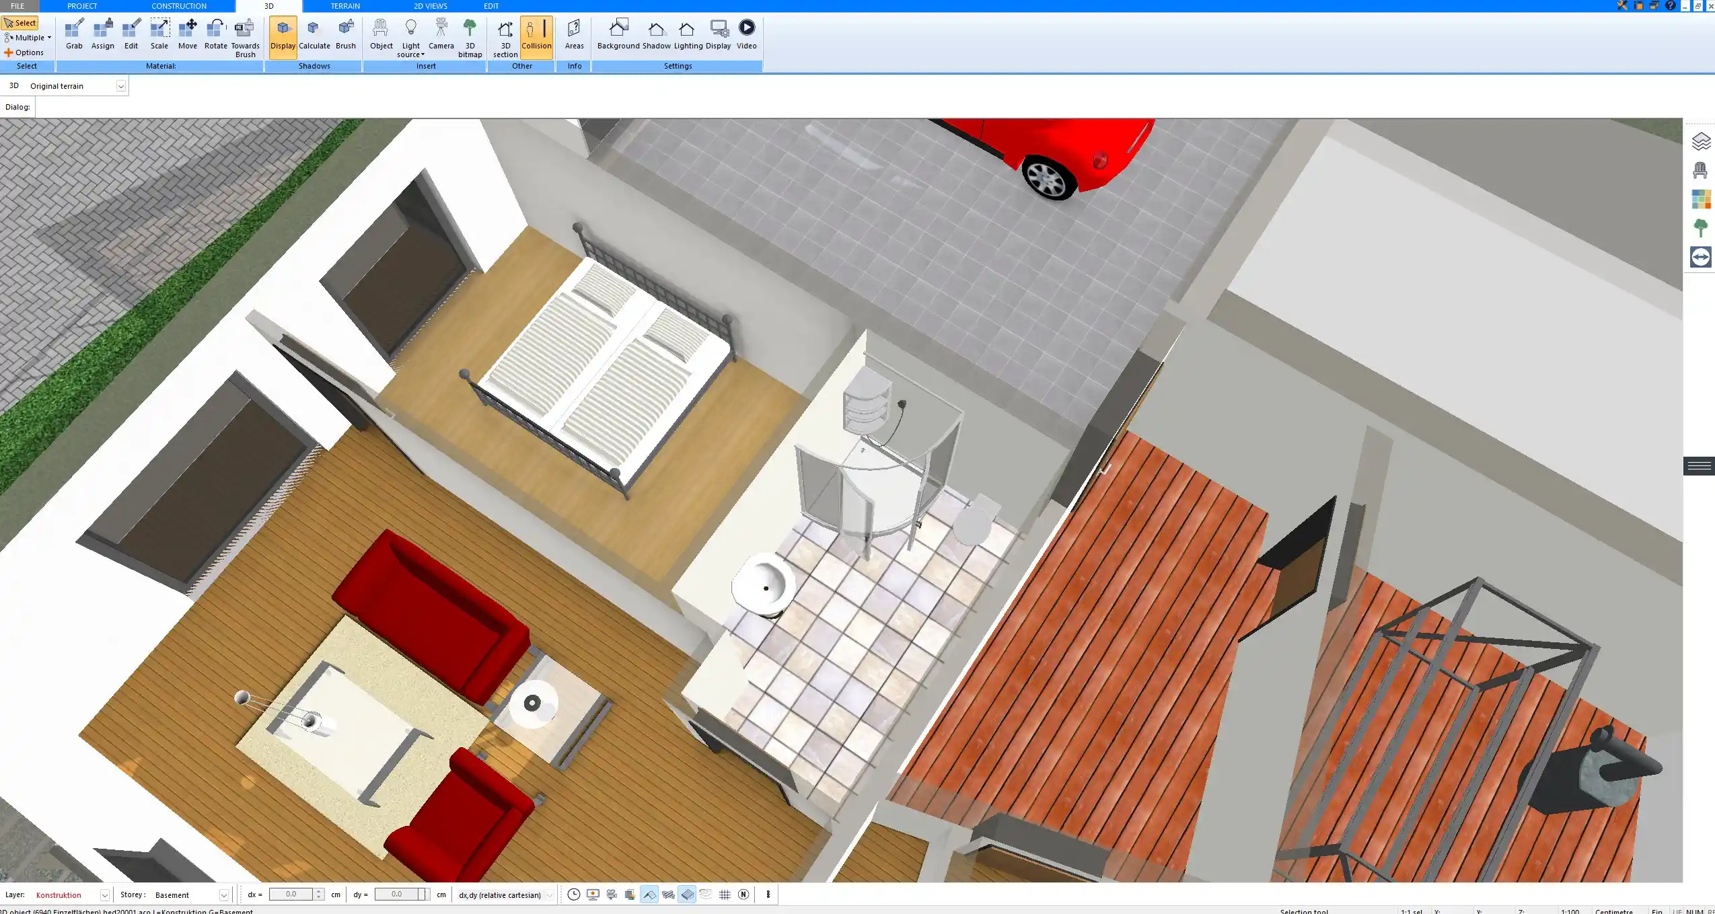Open the layers panel in right sidebar
The height and width of the screenshot is (914, 1715).
pos(1701,141)
